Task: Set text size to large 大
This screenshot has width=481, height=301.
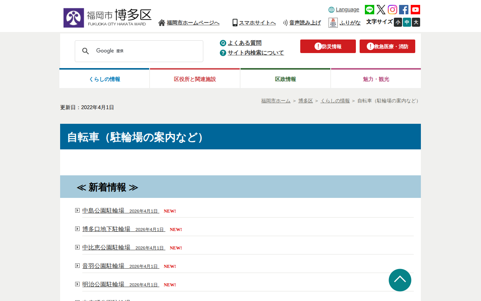Action: click(416, 22)
